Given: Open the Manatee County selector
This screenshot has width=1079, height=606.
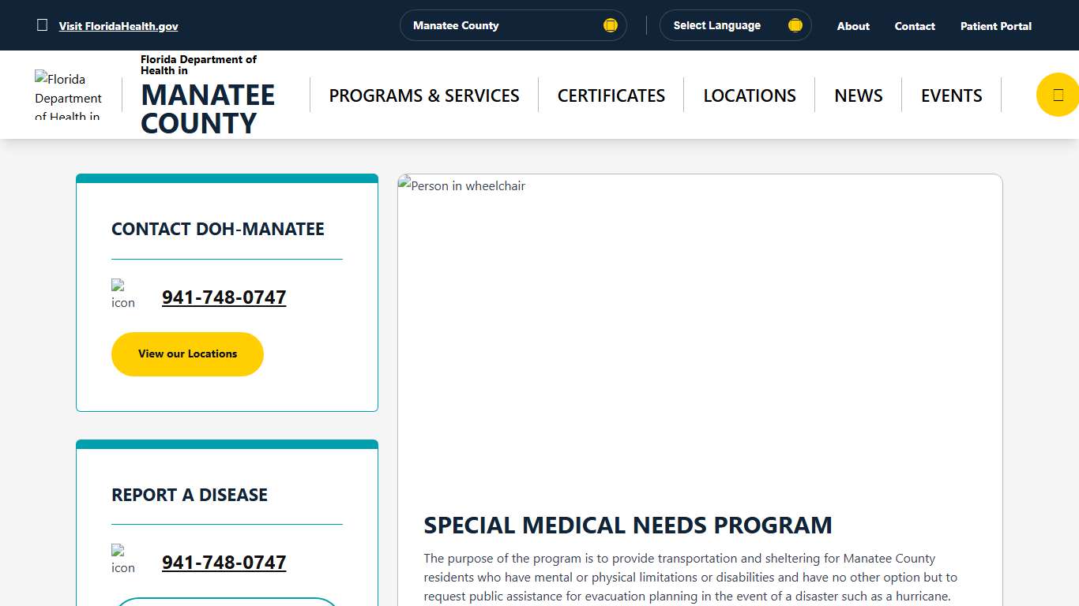Looking at the screenshot, I should tap(513, 24).
